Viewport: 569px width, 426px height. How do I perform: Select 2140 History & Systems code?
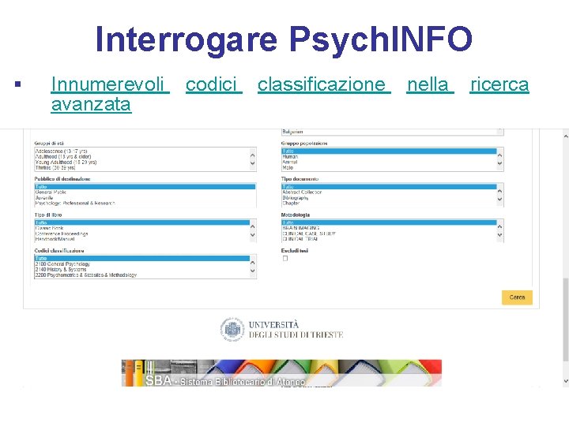click(x=142, y=270)
